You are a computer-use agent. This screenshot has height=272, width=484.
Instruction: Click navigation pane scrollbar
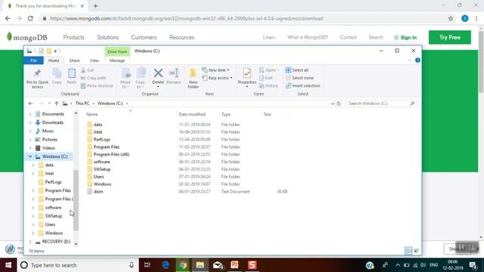[76, 200]
